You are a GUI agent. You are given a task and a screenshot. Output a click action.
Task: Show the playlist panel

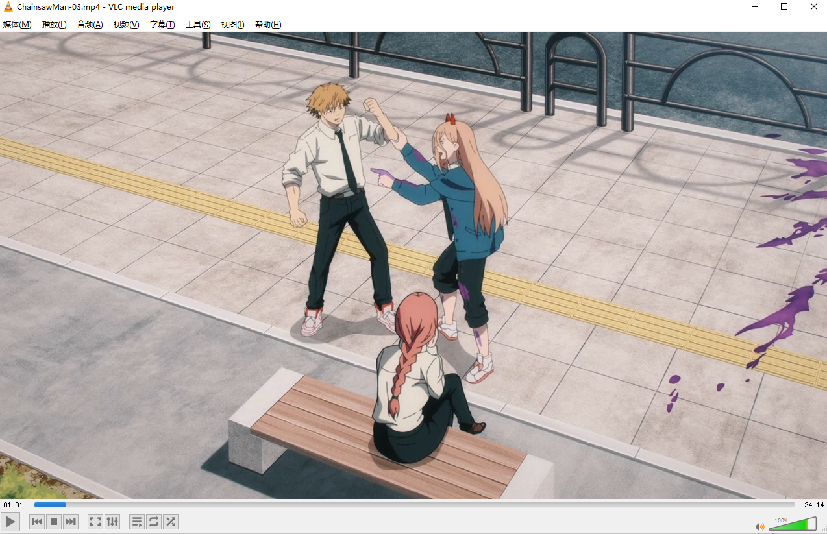pos(137,521)
